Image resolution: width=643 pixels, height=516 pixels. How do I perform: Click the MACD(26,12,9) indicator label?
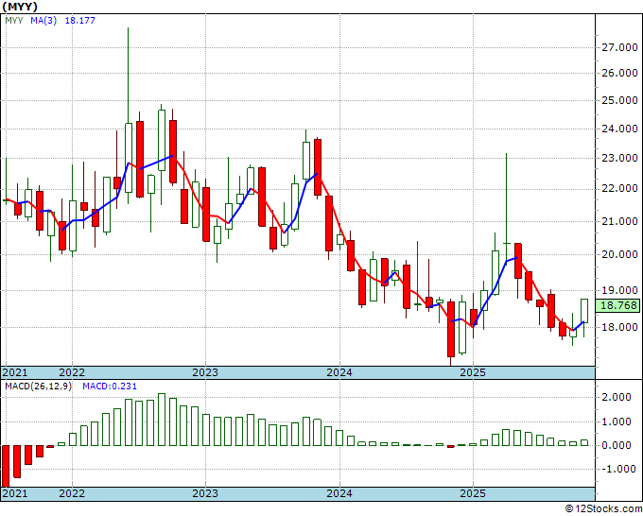pyautogui.click(x=38, y=387)
